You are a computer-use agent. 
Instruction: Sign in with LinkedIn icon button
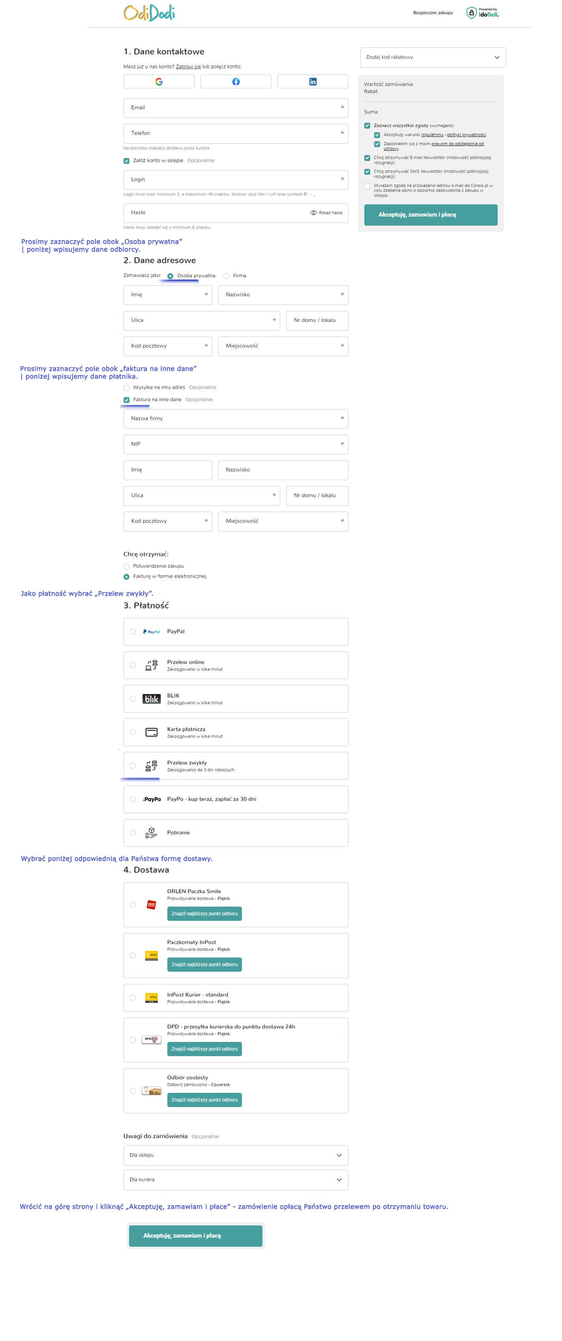pyautogui.click(x=313, y=82)
